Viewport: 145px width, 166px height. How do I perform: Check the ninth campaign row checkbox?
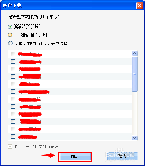[x=13, y=114]
